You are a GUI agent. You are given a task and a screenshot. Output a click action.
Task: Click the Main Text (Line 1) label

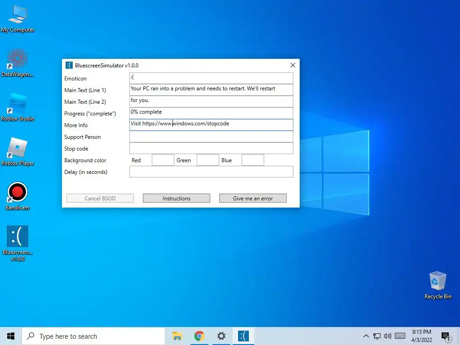pyautogui.click(x=85, y=90)
